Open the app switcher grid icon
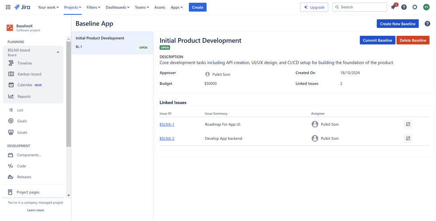The width and height of the screenshot is (436, 221). point(8,7)
